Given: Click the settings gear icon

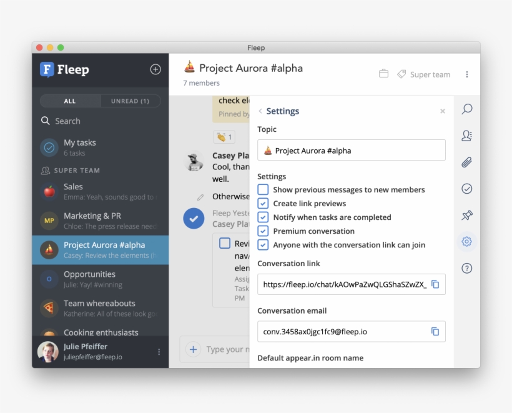Looking at the screenshot, I should [x=467, y=242].
